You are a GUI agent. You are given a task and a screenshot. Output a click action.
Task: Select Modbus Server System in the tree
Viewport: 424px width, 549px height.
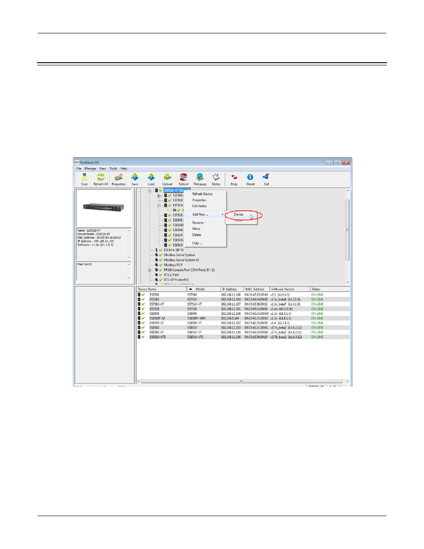click(179, 255)
